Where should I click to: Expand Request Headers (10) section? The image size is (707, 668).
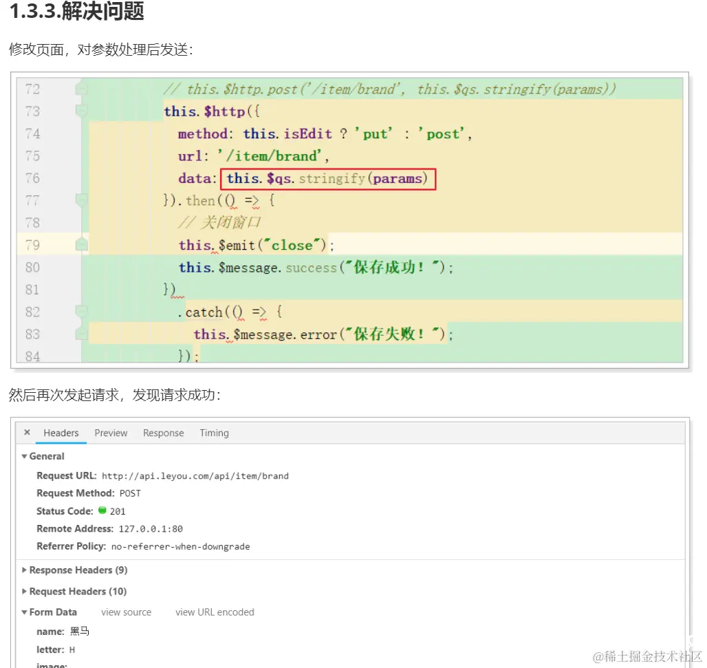tap(24, 592)
